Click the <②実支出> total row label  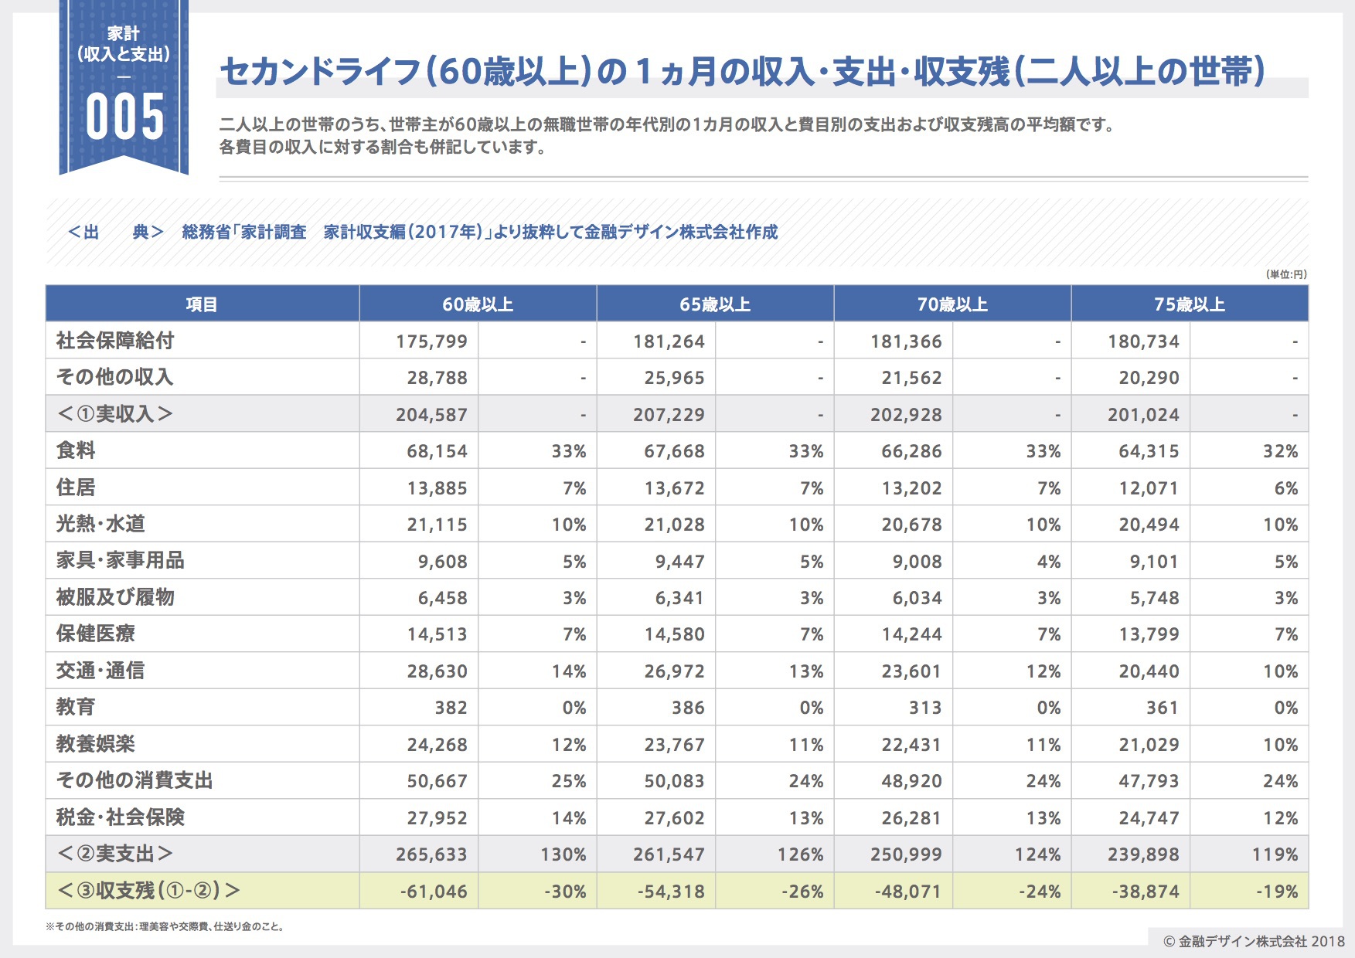115,854
